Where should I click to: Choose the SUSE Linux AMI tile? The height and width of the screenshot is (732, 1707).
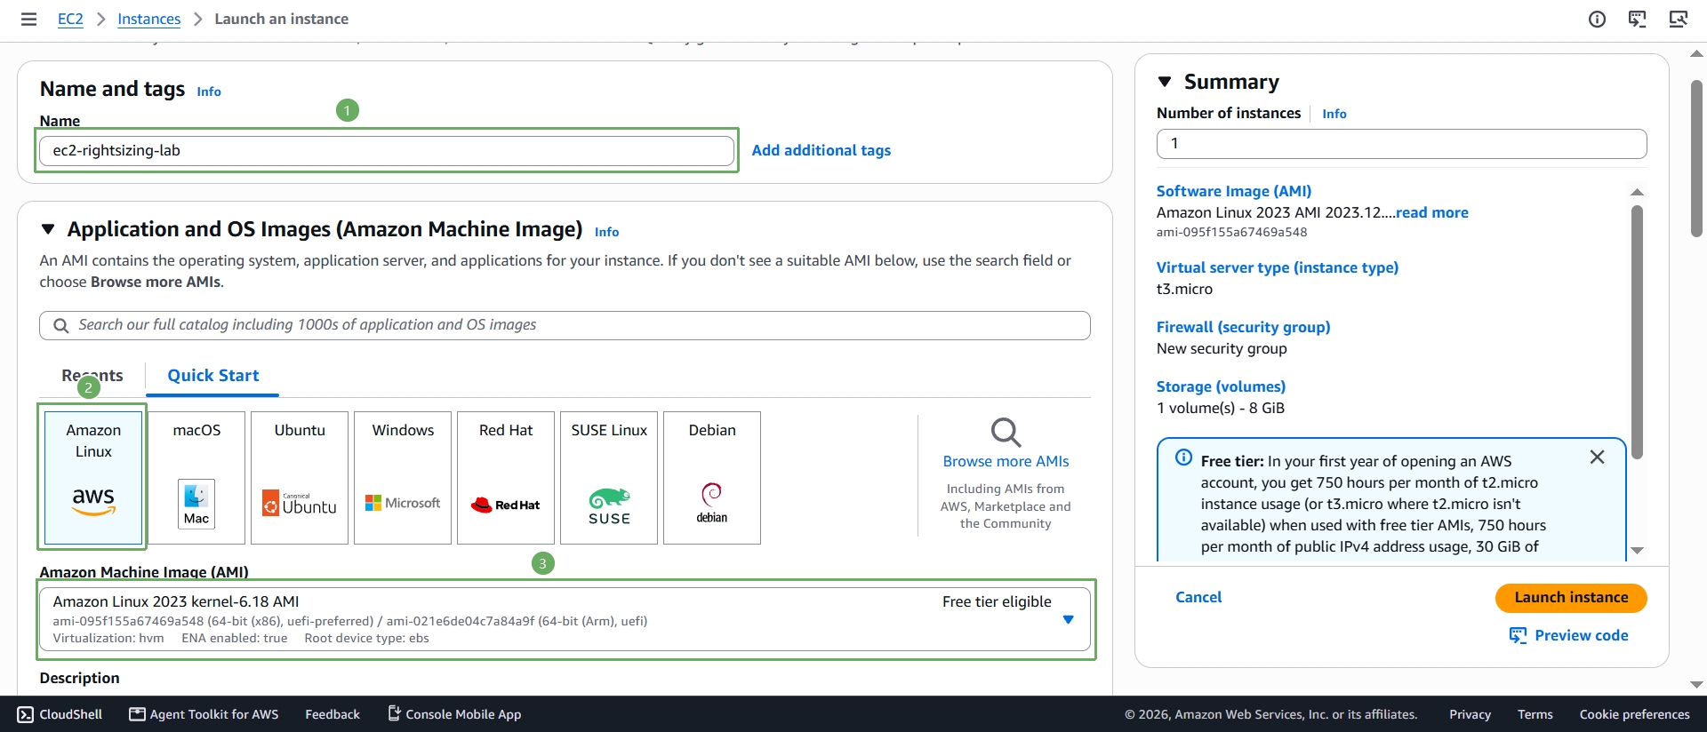tap(609, 478)
